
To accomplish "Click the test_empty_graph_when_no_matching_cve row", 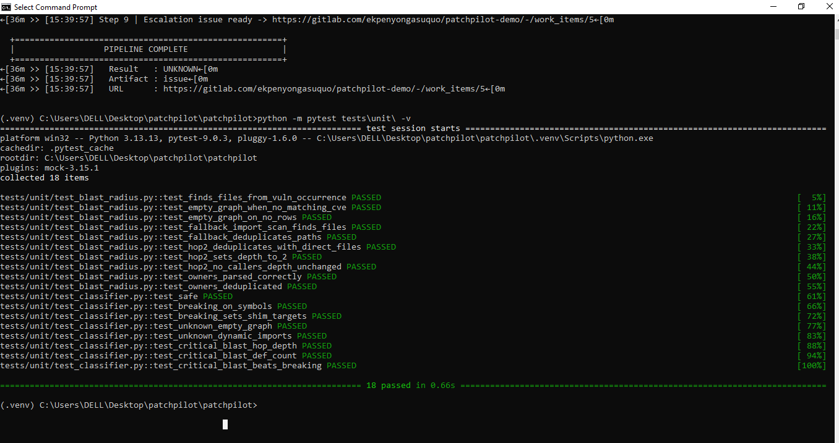I will pyautogui.click(x=413, y=208).
